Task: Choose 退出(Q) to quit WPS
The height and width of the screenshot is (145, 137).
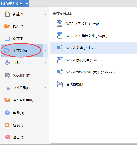Action: click(x=24, y=137)
